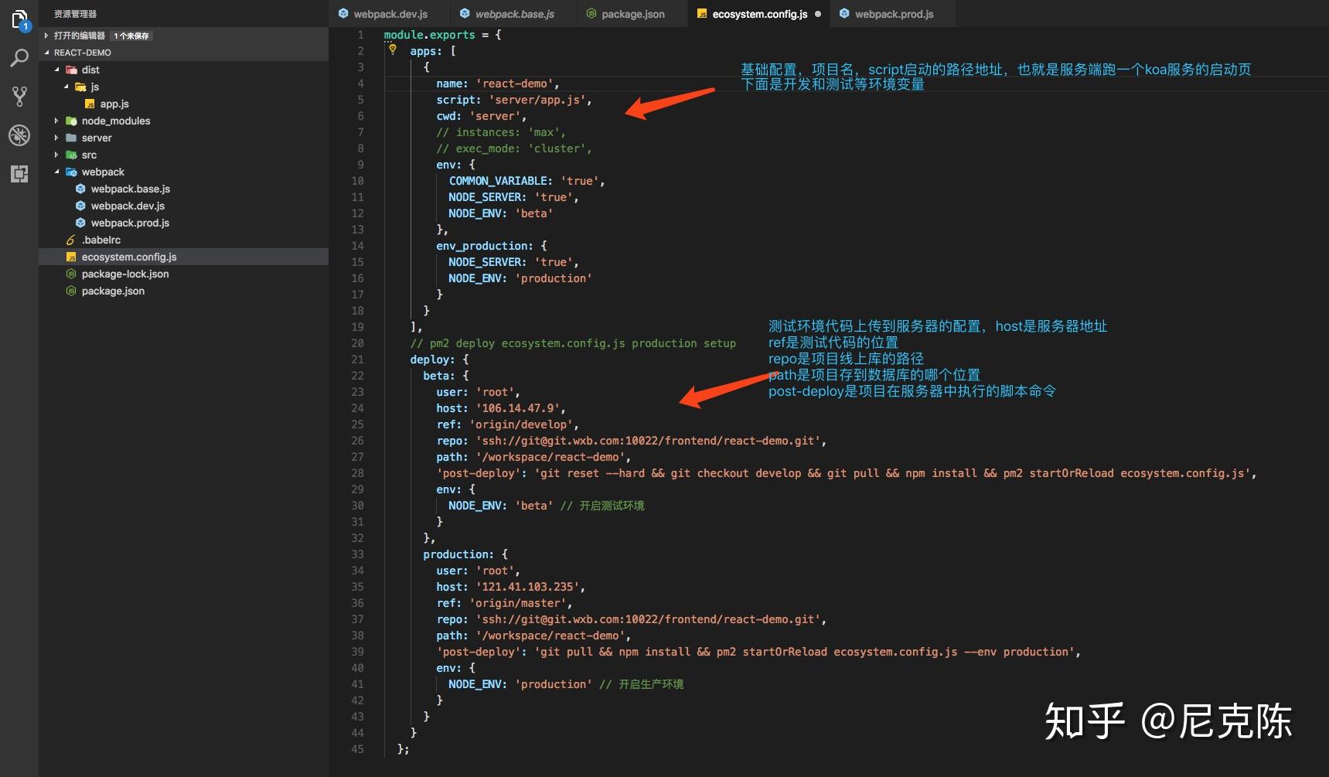
Task: Click the webpack.prod.js file icon in tree
Action: click(80, 223)
